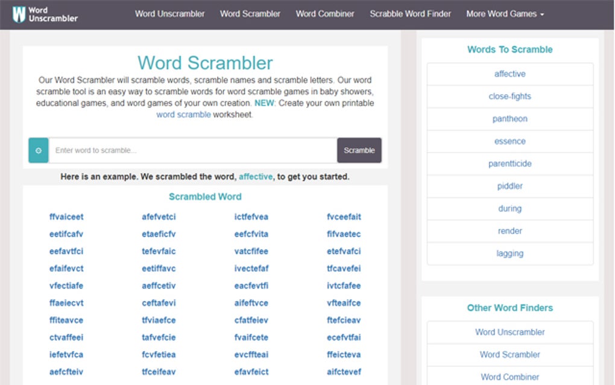Viewport: 615px width, 385px height.
Task: Go to Scrabble Word Finder
Action: click(x=410, y=13)
